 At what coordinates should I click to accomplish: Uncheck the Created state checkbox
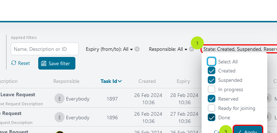pyautogui.click(x=211, y=71)
